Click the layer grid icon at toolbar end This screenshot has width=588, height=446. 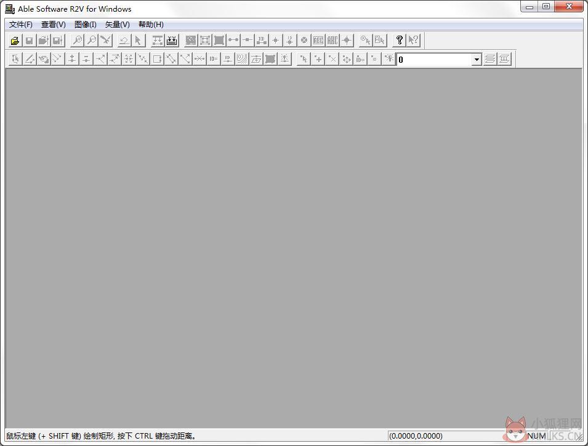click(504, 59)
